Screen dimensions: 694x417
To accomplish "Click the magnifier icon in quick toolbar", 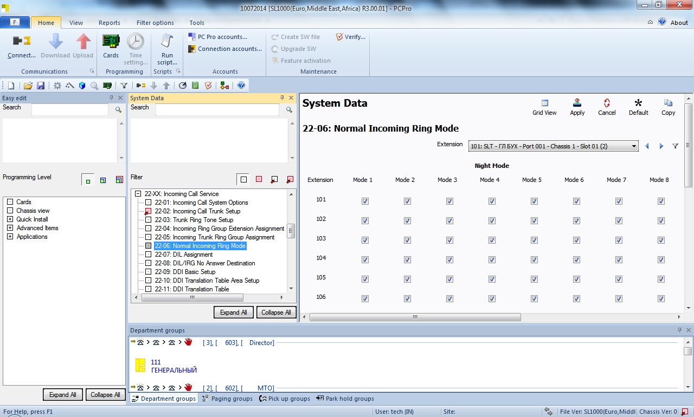I will click(x=94, y=86).
